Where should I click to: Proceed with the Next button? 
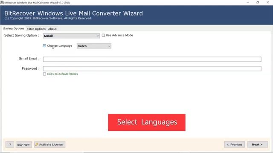[x=257, y=144]
